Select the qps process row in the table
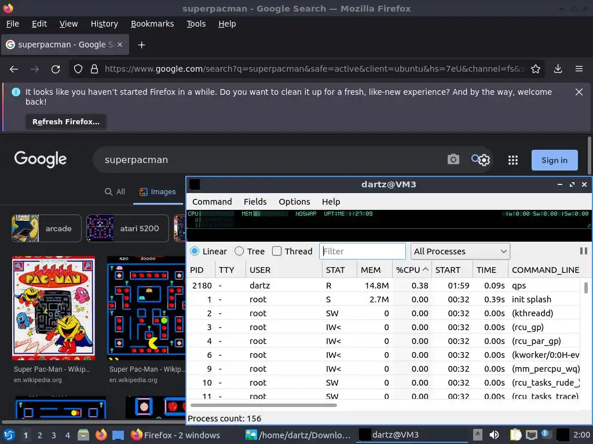Image resolution: width=593 pixels, height=444 pixels. click(x=383, y=286)
